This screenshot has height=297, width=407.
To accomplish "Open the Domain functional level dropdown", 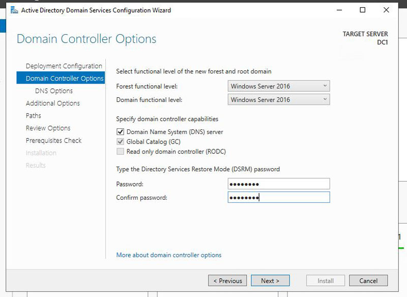I will tap(279, 99).
